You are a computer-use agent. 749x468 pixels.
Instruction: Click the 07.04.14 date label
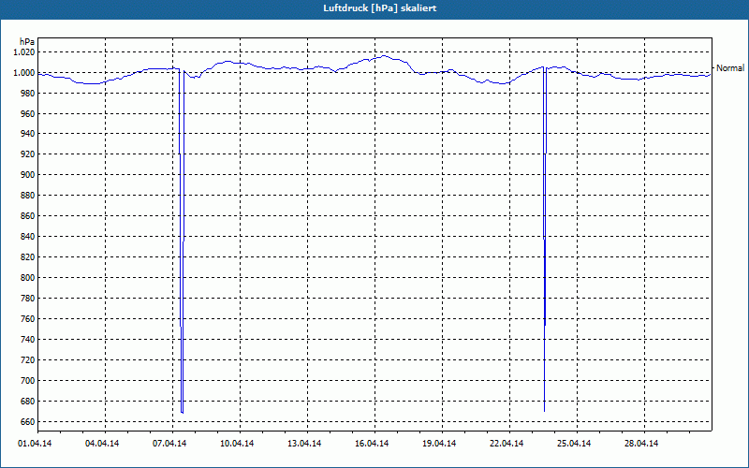coord(169,444)
